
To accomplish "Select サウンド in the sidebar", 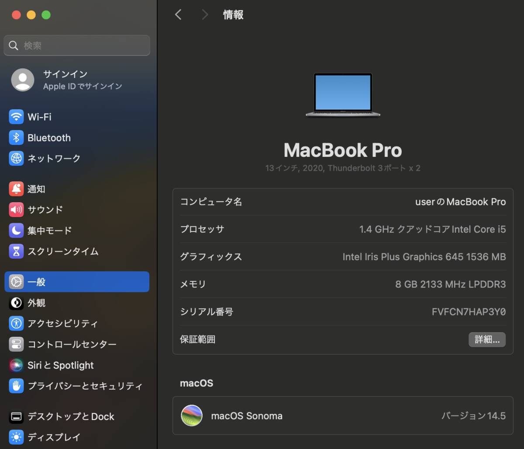I will coord(77,210).
